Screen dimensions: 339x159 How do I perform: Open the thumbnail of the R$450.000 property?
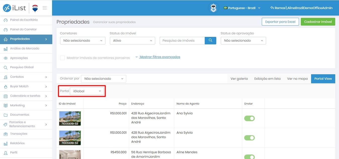click(70, 154)
